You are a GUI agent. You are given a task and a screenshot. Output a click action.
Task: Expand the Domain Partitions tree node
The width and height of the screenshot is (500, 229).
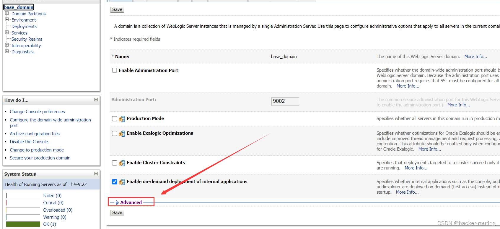click(x=7, y=13)
